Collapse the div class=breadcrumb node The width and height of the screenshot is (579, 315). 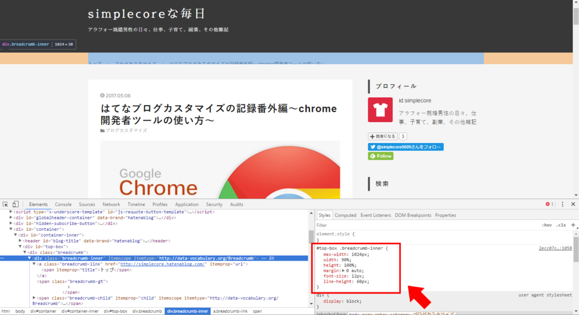(25, 252)
